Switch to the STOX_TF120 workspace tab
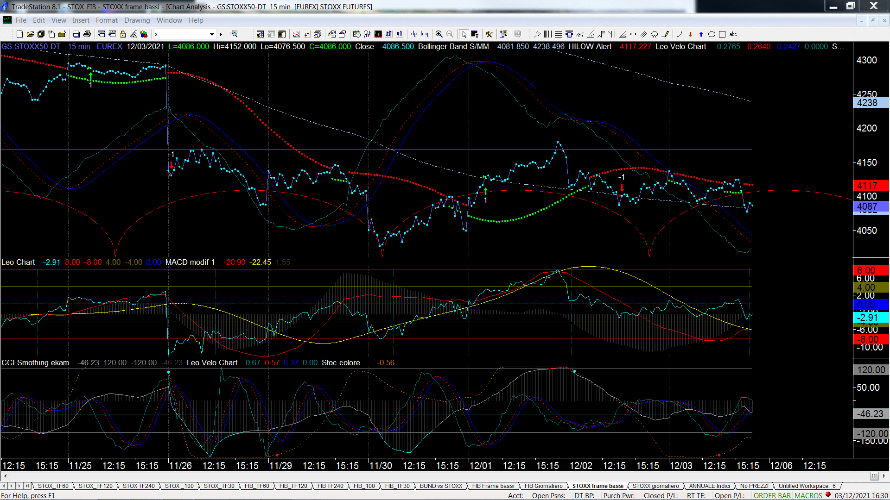 (x=95, y=486)
